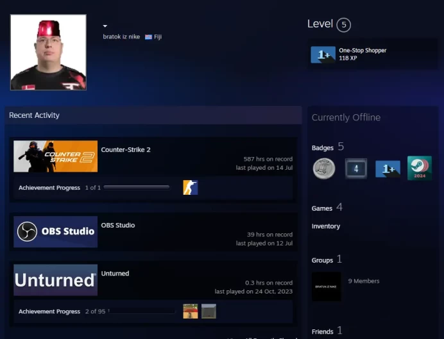Click the 9 Members group text
The image size is (444, 339).
point(364,281)
